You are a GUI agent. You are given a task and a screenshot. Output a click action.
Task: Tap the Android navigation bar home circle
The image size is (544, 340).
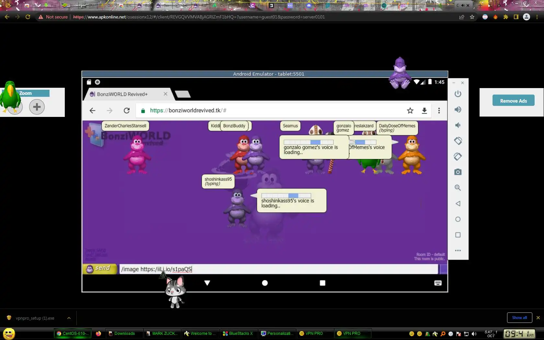click(265, 283)
